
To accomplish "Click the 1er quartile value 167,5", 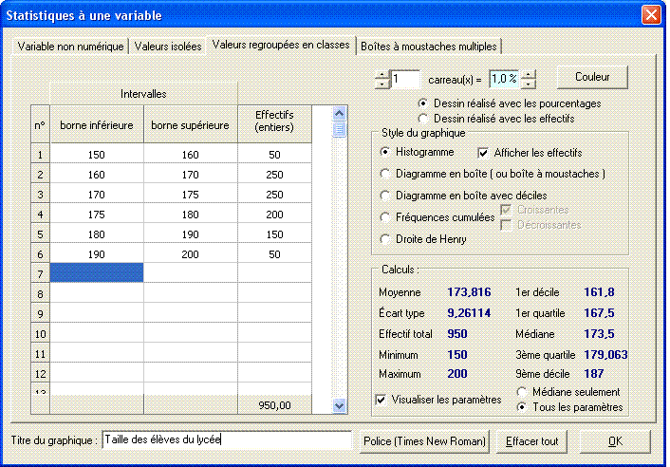I will point(599,313).
